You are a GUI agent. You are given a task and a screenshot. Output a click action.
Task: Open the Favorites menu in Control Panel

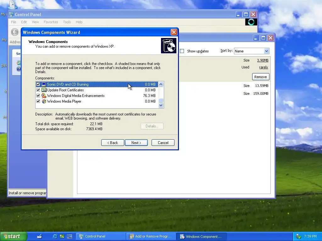click(x=51, y=22)
